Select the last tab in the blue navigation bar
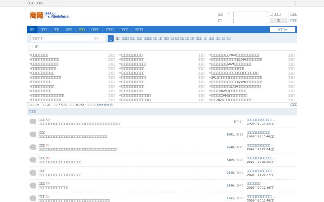The width and height of the screenshot is (324, 202). tap(139, 30)
